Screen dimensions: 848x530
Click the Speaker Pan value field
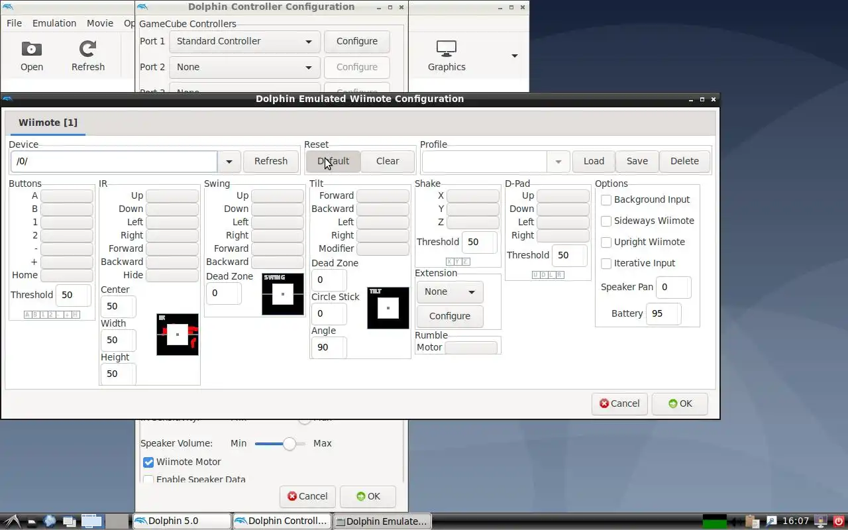point(673,287)
